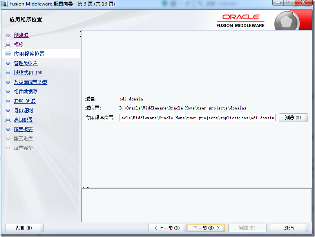Open the 域模式和 JDK step
315x237 pixels.
tap(28, 73)
